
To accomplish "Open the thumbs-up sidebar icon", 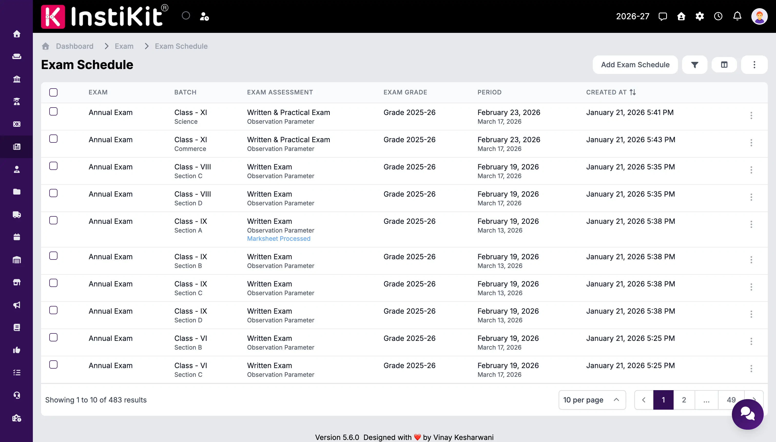I will coord(17,350).
